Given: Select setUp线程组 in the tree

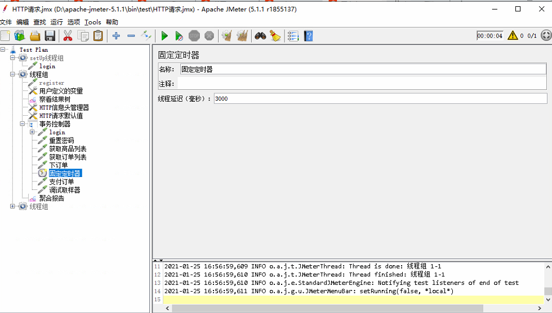Looking at the screenshot, I should (x=46, y=58).
